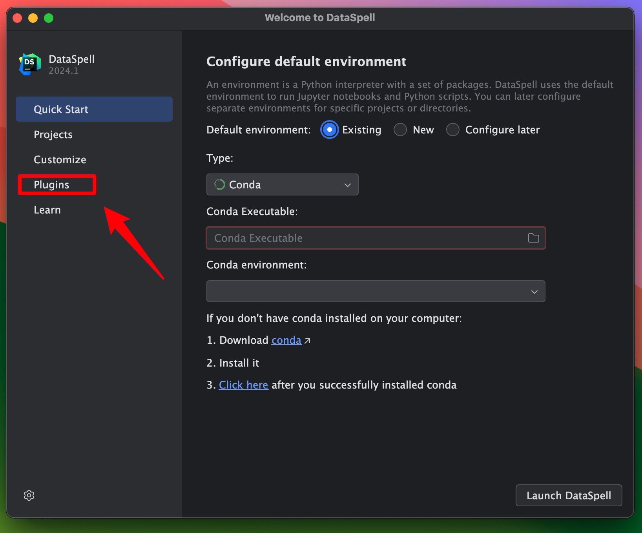642x533 pixels.
Task: Click the Conda spinner icon in Type dropdown
Action: [219, 184]
